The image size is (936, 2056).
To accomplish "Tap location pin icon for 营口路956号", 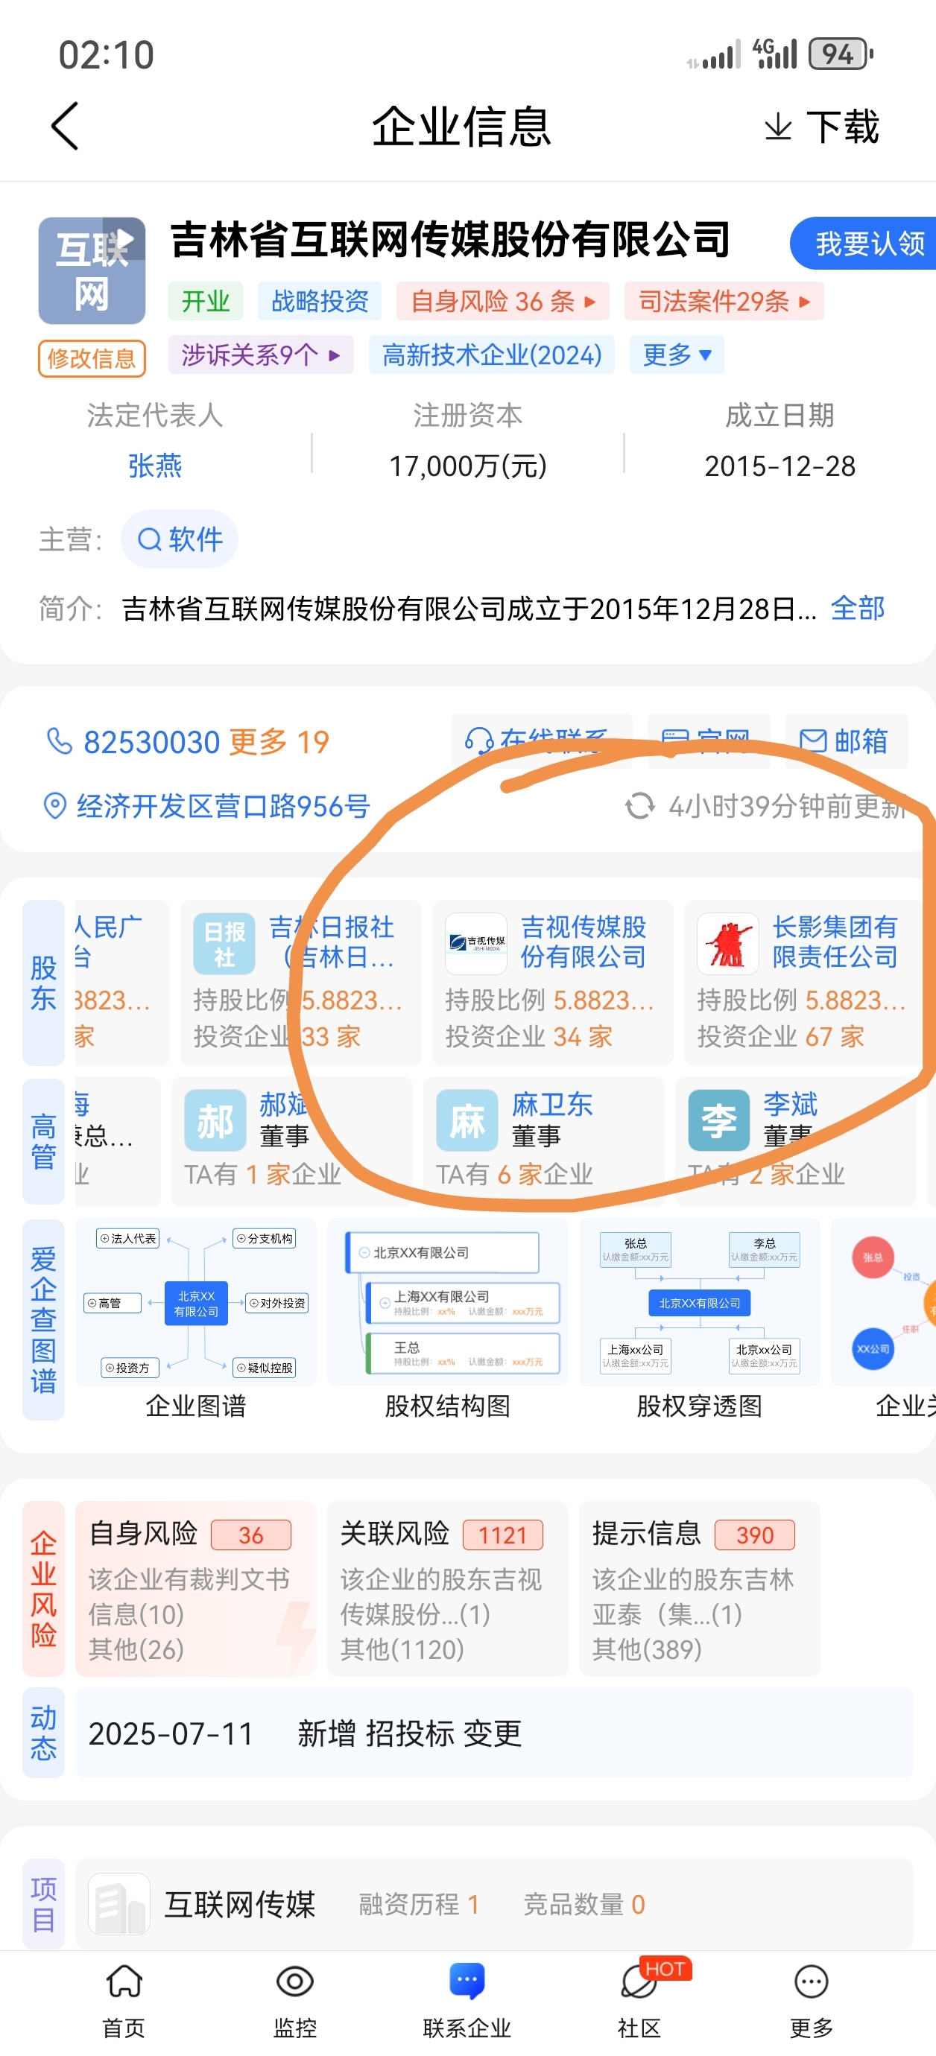I will 54,806.
